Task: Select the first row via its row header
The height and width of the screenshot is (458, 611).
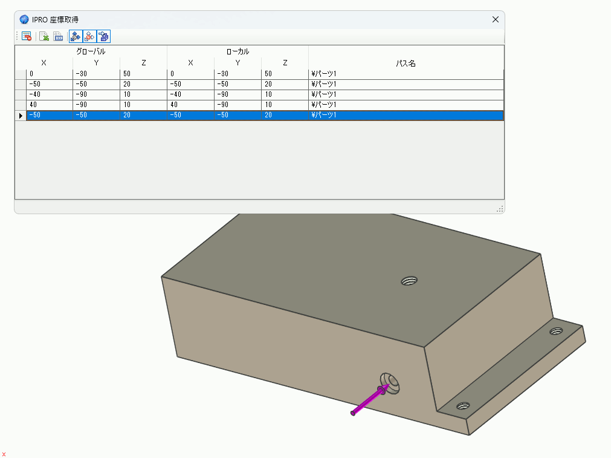Action: point(21,74)
